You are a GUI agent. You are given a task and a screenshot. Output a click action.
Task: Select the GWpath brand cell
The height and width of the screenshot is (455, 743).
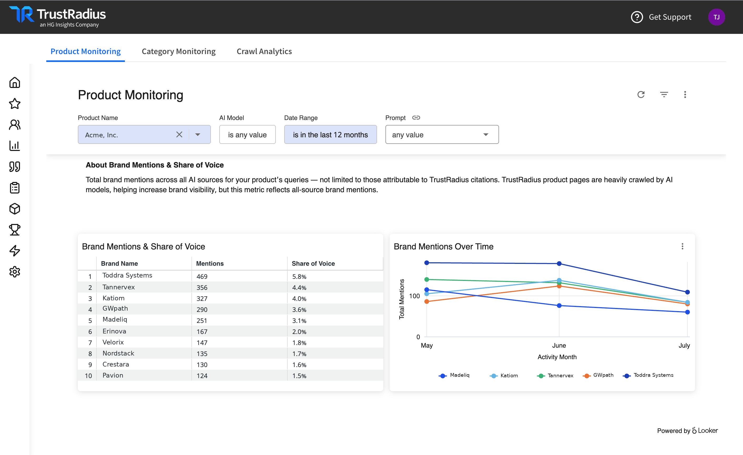click(x=144, y=309)
